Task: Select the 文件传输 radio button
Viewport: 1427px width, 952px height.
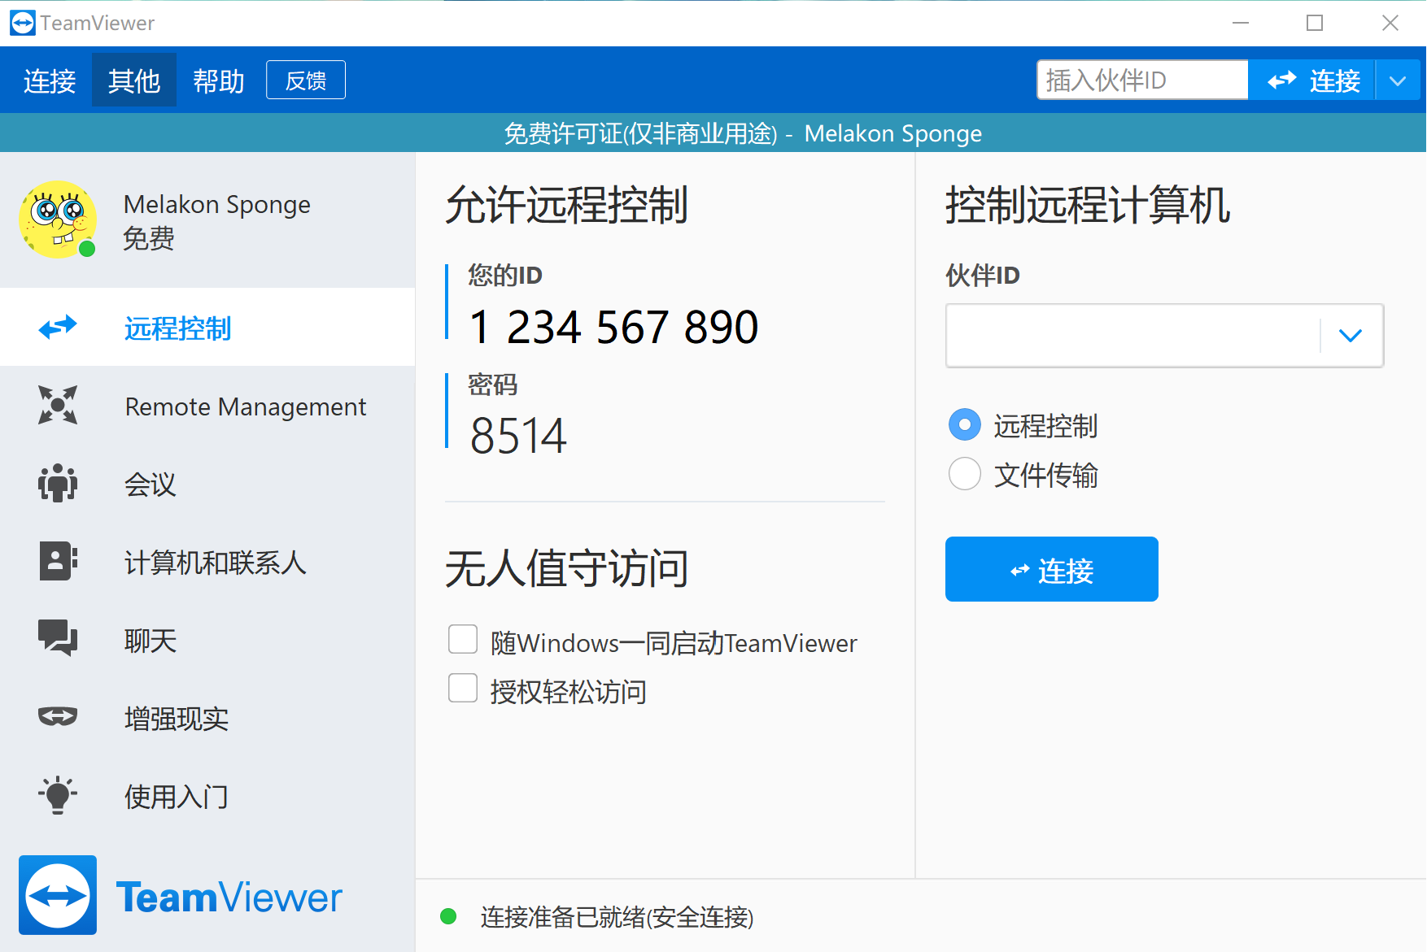Action: [964, 474]
